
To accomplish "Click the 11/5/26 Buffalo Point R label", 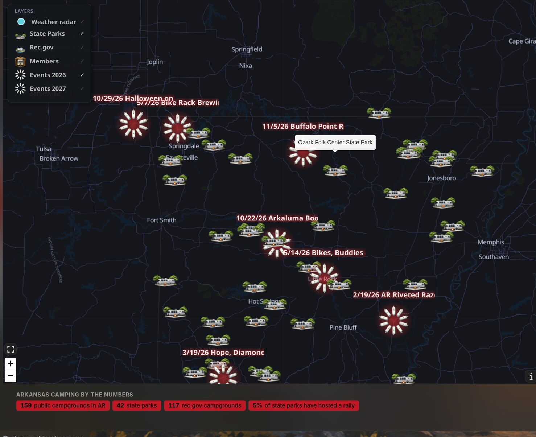I will click(303, 126).
